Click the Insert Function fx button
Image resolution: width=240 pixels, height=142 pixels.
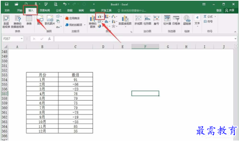[49, 39]
